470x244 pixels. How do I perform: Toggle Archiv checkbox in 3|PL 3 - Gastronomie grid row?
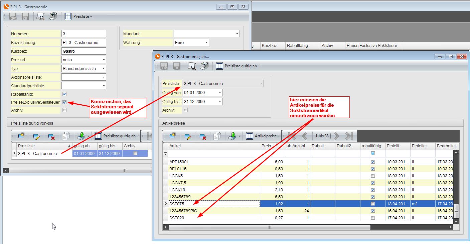[135, 154]
